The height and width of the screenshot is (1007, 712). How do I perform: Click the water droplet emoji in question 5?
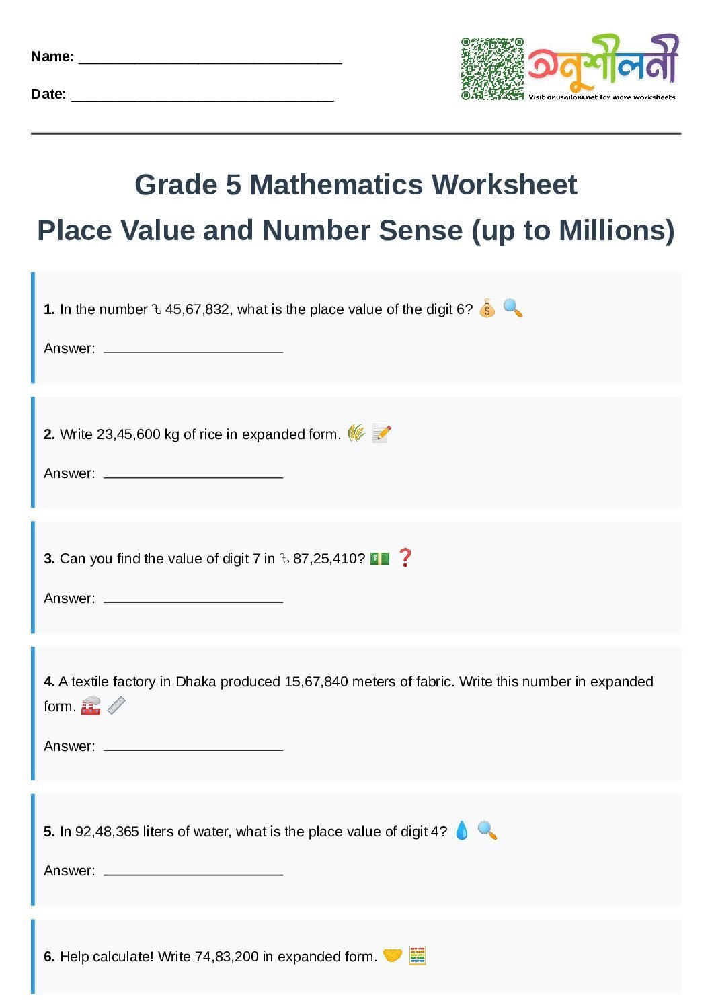[462, 831]
